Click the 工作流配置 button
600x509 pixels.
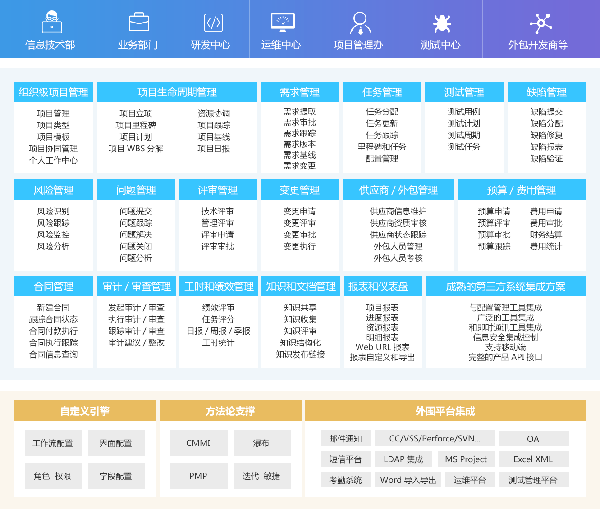[x=53, y=443]
